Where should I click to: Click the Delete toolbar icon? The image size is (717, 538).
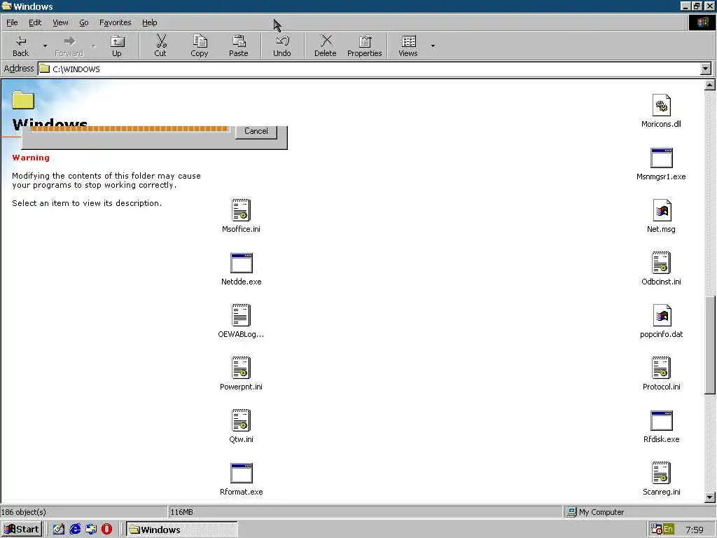pyautogui.click(x=326, y=46)
